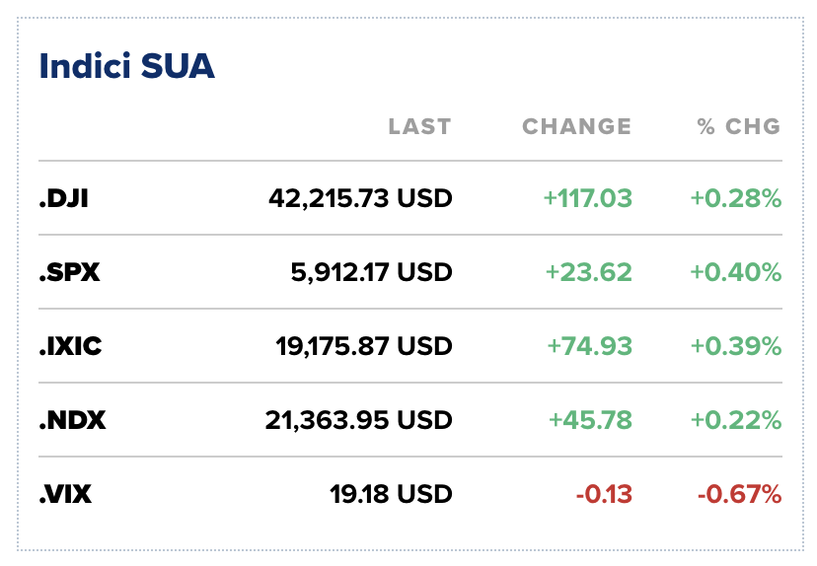Click the 42,215.73 USD last price
This screenshot has height=566, width=817.
(360, 198)
